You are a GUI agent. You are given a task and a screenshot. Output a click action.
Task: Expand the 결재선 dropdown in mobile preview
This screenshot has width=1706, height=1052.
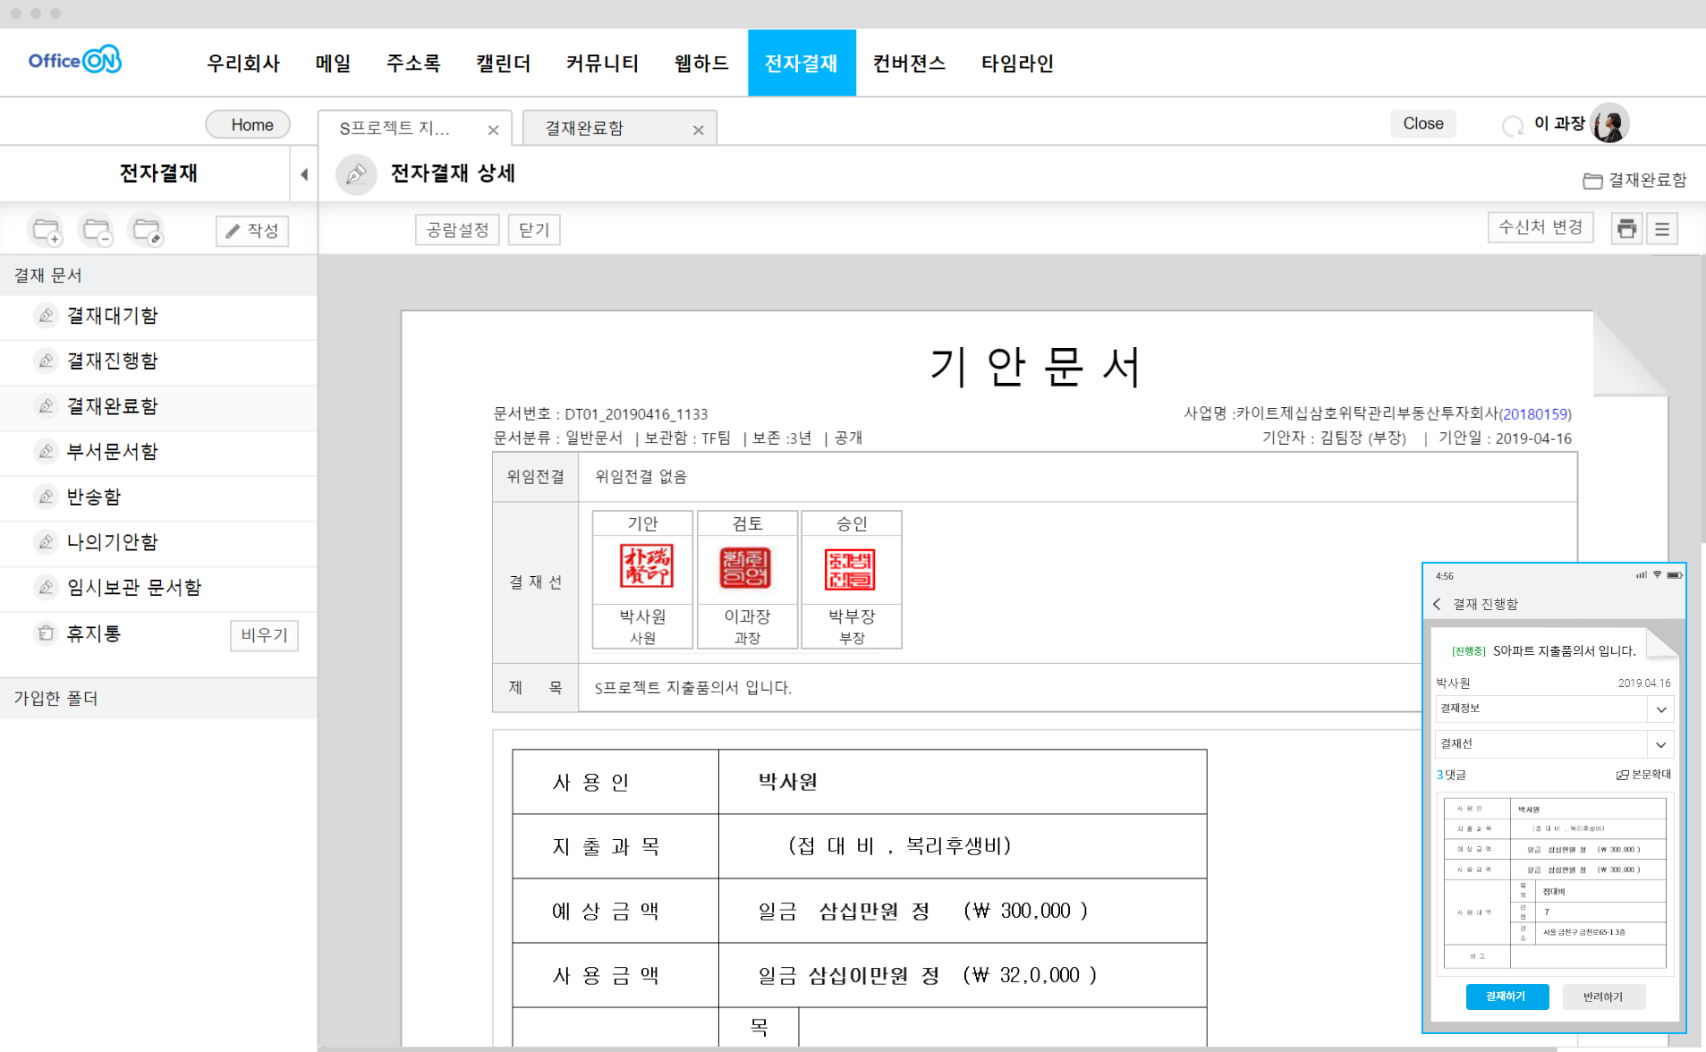tap(1661, 744)
